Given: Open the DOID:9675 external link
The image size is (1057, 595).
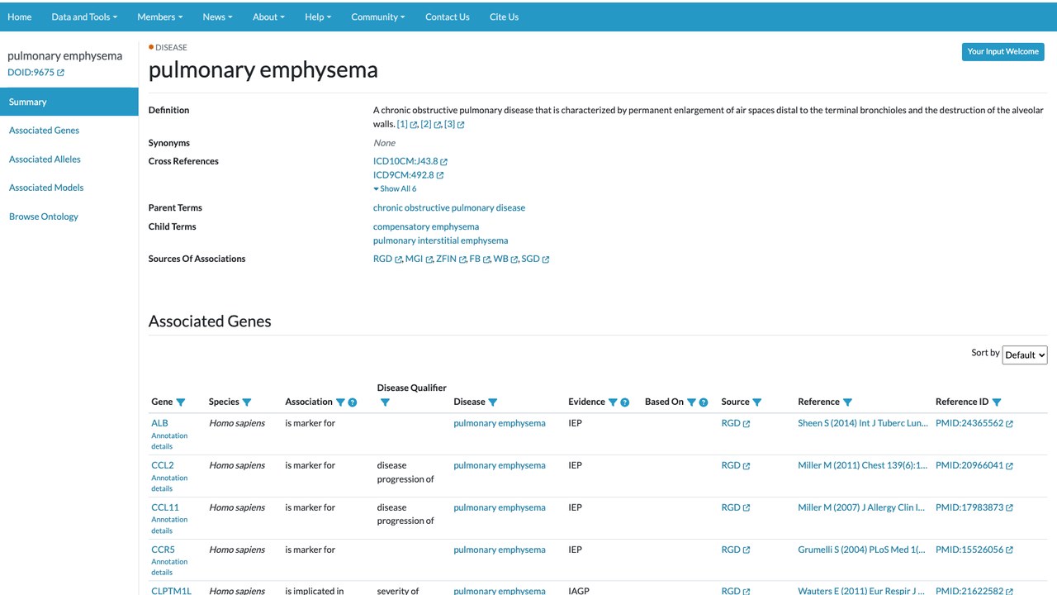Looking at the screenshot, I should [x=36, y=73].
